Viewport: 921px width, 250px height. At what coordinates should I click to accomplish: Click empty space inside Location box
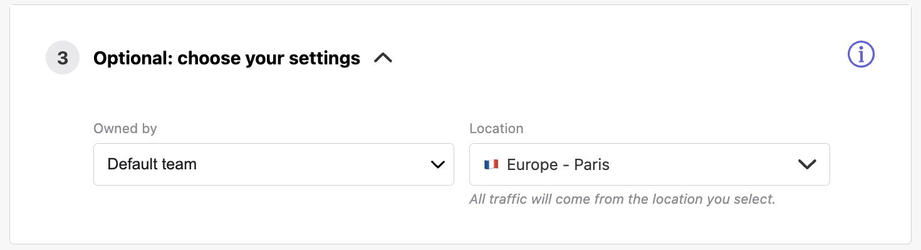click(x=702, y=164)
